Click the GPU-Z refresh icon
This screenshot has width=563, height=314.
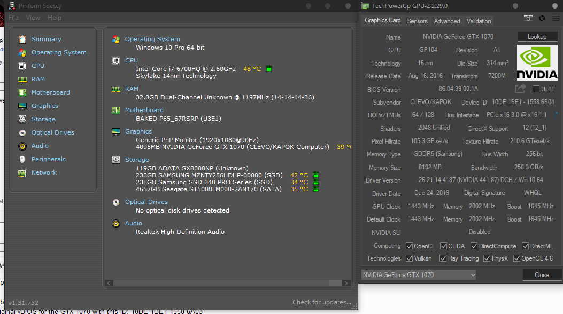click(542, 18)
